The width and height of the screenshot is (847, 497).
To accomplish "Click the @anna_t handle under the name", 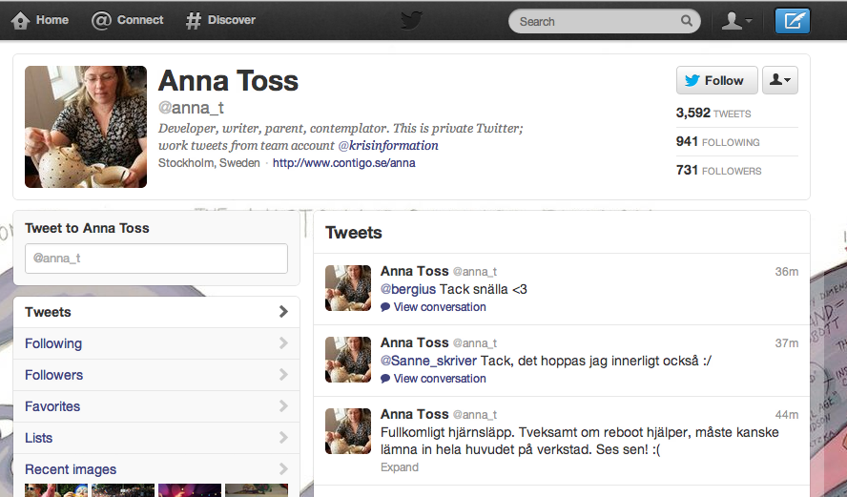I will (x=191, y=108).
